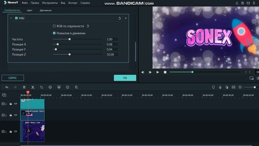
Task: Open the account user icon
Action: coord(237,3)
